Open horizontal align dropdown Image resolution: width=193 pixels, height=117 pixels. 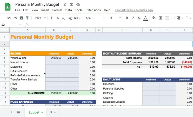(x=180, y=18)
